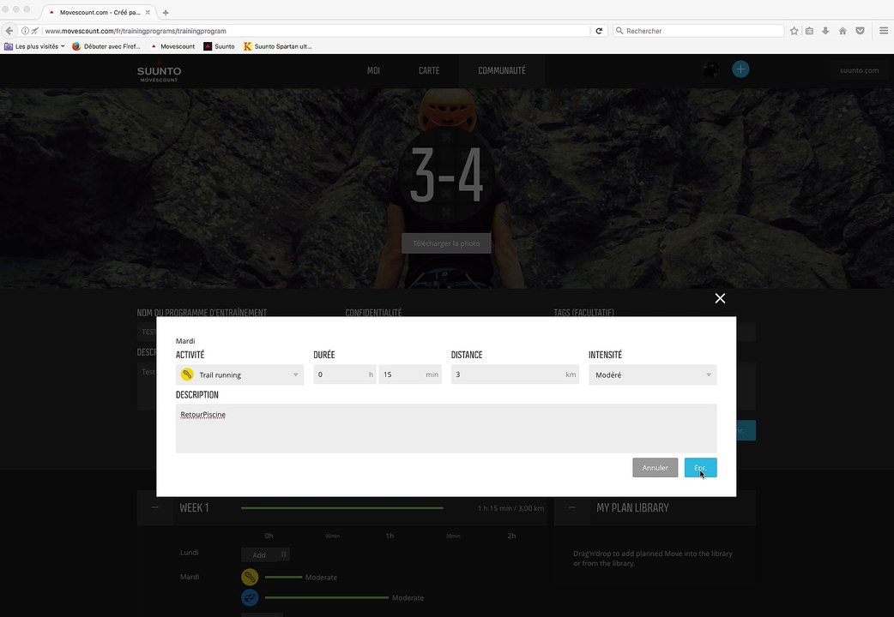Open the Movescount bookmark

172,46
